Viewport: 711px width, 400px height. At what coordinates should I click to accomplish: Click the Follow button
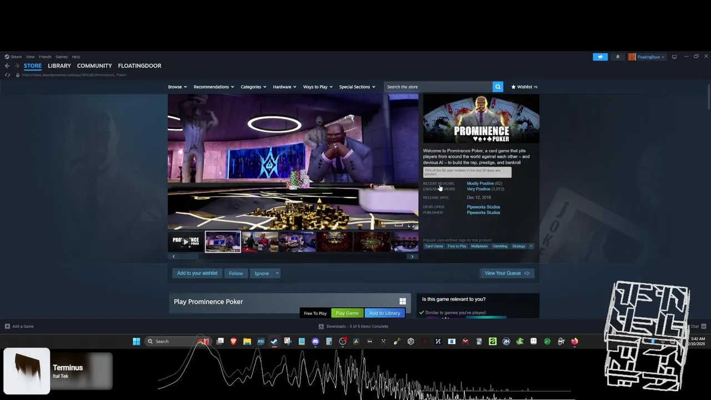click(x=236, y=273)
